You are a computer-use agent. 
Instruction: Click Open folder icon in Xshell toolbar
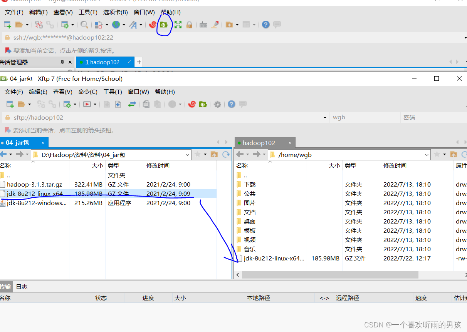tap(19, 25)
